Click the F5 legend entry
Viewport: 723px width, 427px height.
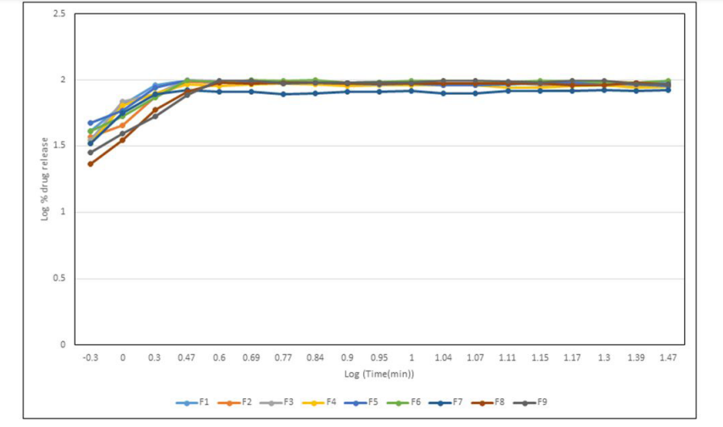[361, 402]
